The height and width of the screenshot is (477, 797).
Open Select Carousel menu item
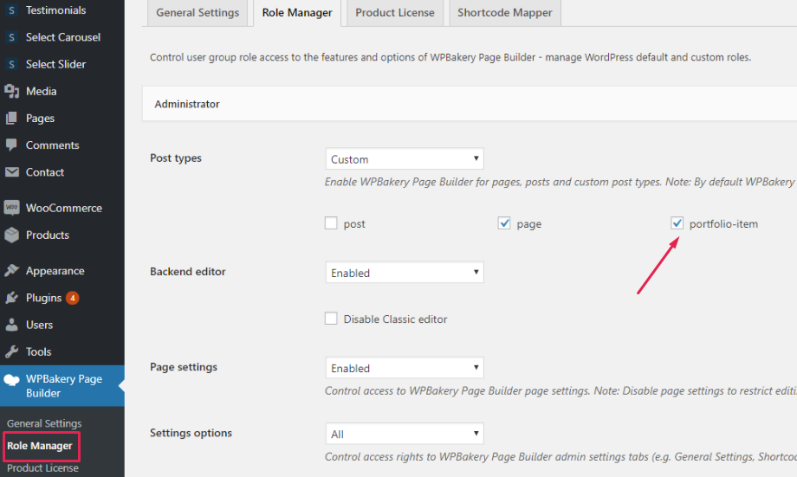point(62,37)
